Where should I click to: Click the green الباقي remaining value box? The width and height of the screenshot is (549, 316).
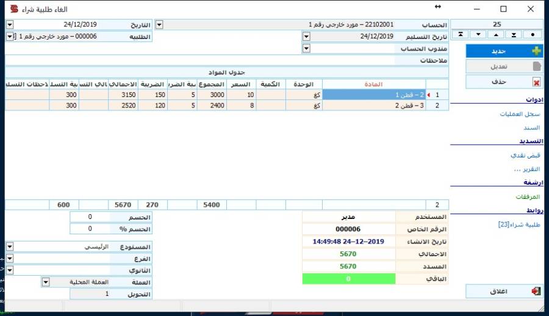coord(349,279)
